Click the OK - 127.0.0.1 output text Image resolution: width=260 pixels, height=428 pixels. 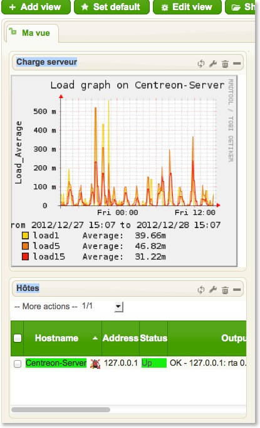pos(208,363)
